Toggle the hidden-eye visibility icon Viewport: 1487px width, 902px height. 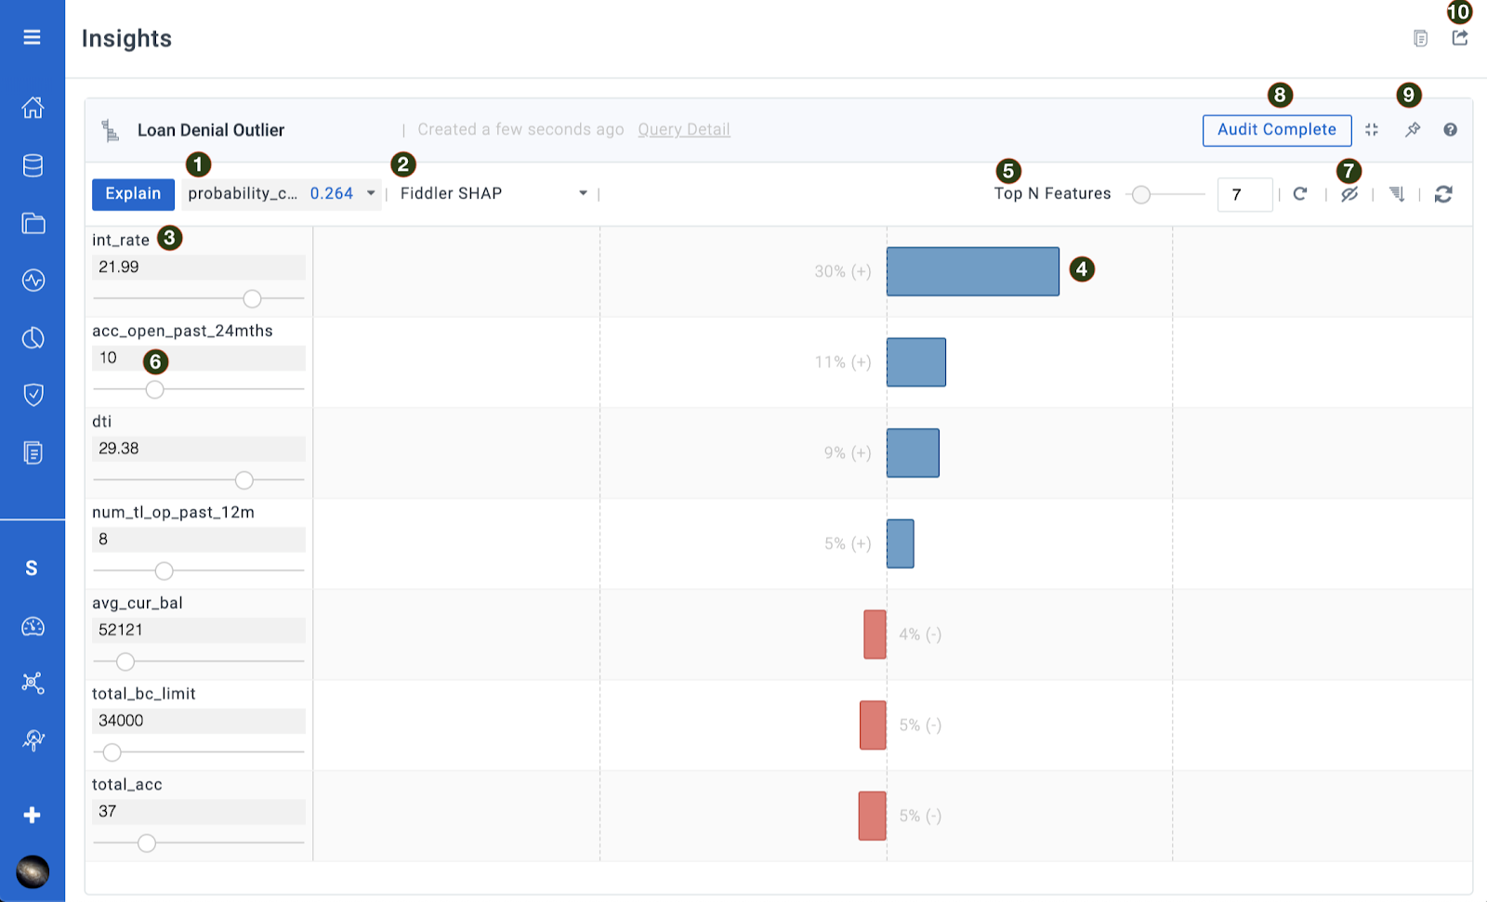[x=1349, y=194]
